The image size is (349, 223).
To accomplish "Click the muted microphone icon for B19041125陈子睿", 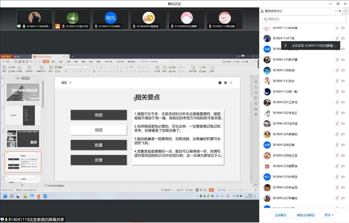I will tap(337, 60).
